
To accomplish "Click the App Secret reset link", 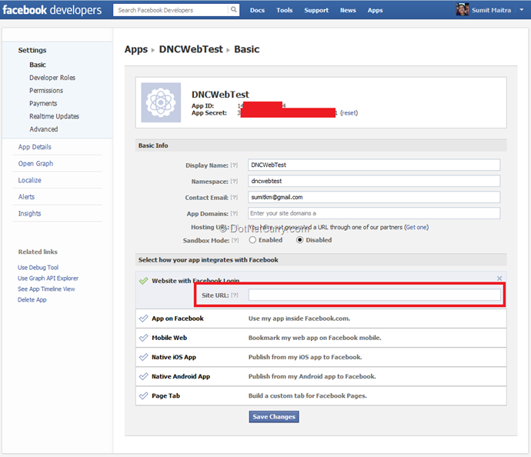I will [349, 113].
